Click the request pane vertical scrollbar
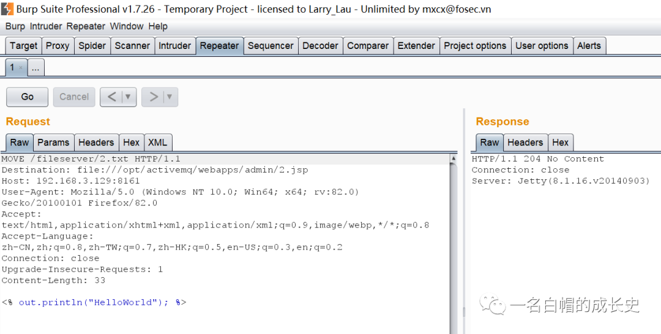661x334 pixels. click(x=454, y=244)
